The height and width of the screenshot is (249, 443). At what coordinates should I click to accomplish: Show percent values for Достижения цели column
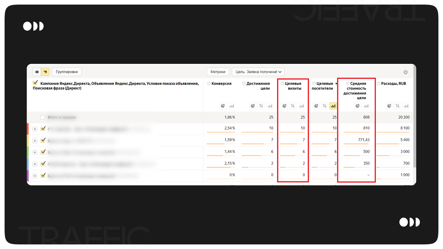tap(261, 106)
